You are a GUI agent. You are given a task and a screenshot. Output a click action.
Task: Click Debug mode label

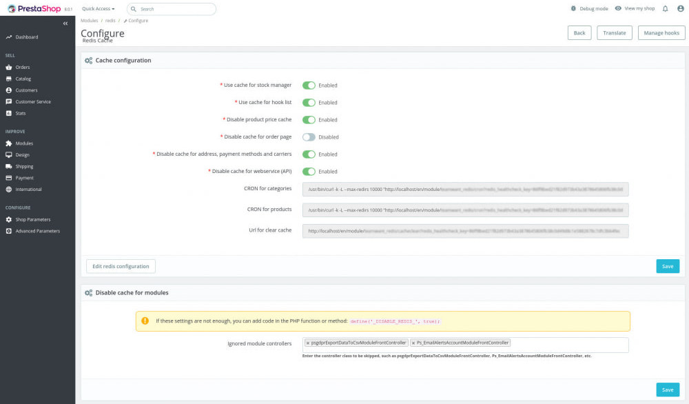pos(594,9)
